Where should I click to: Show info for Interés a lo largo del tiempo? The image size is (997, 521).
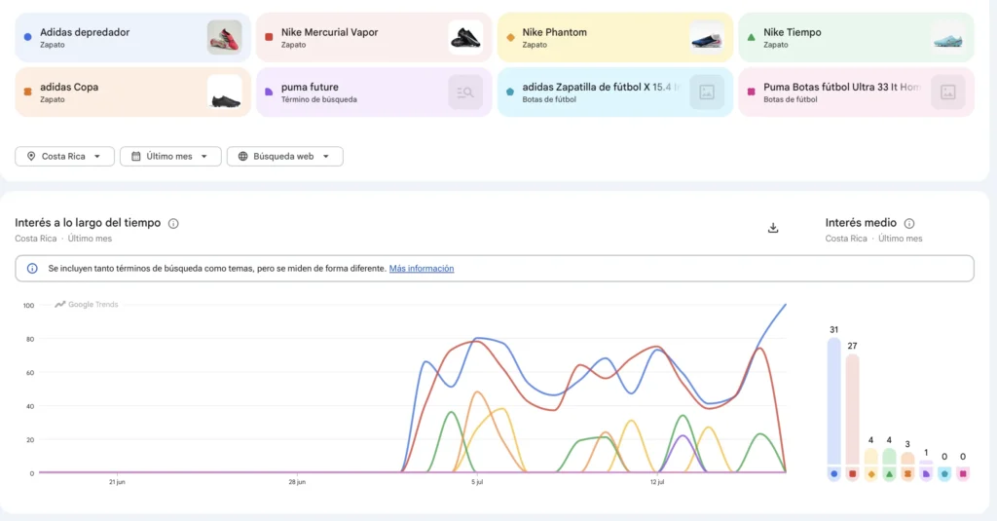point(173,223)
